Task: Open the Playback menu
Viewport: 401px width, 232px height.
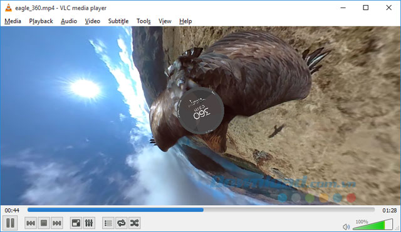Action: click(41, 21)
